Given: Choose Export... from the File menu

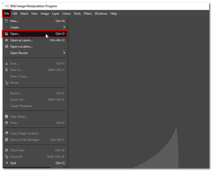Looking at the screenshot, I should point(35,93).
